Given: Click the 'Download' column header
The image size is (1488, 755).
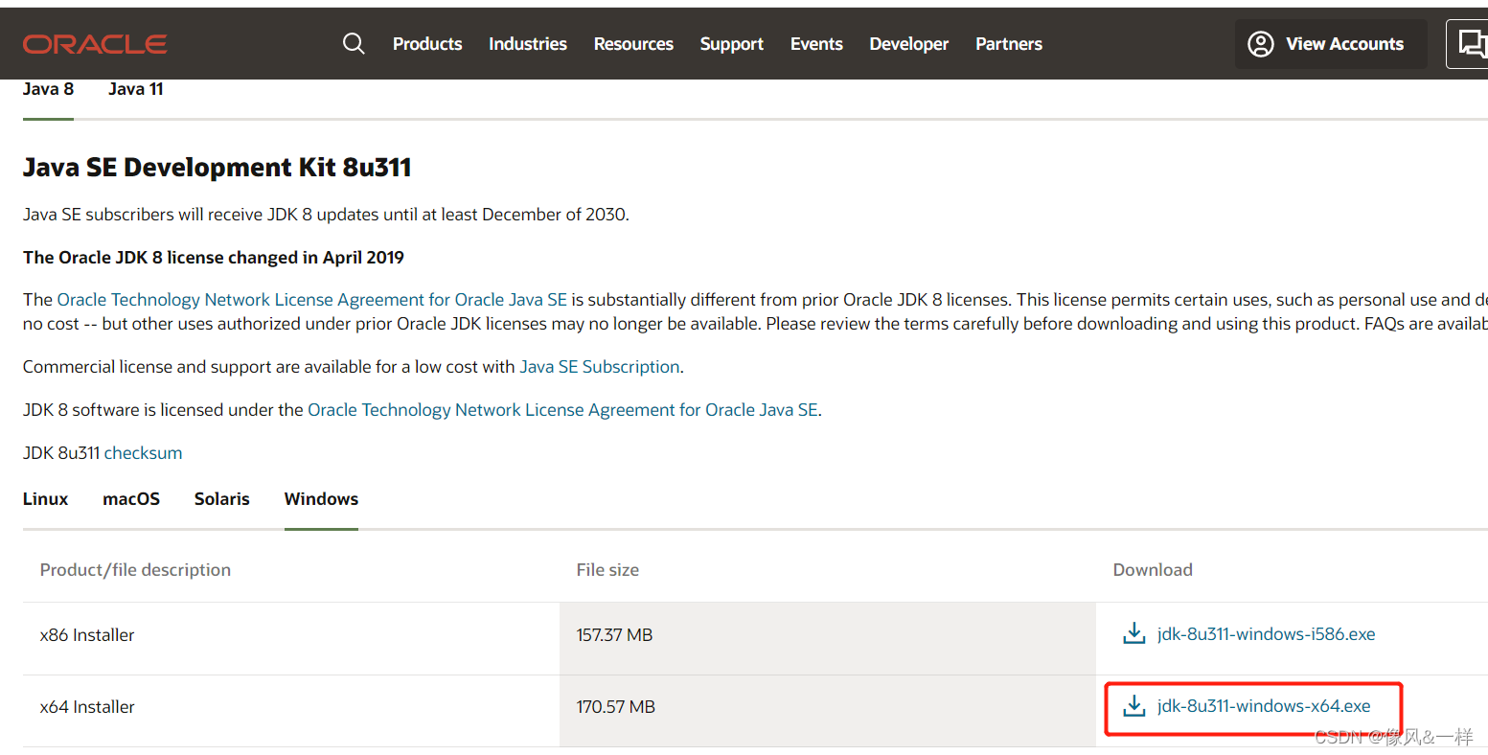Looking at the screenshot, I should point(1153,570).
